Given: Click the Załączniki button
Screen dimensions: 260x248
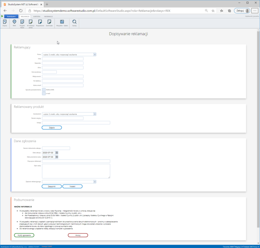Looking at the screenshot, I should point(52,186).
